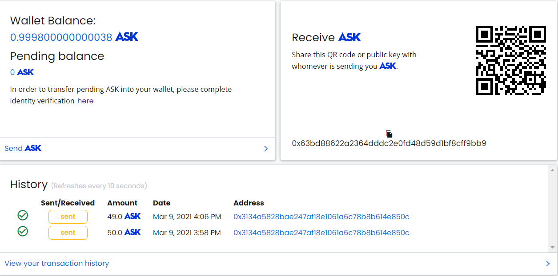The height and width of the screenshot is (276, 558).
Task: Open the Send ASK link
Action: click(23, 148)
